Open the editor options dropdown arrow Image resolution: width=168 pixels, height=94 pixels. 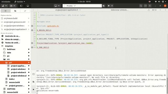point(160,10)
